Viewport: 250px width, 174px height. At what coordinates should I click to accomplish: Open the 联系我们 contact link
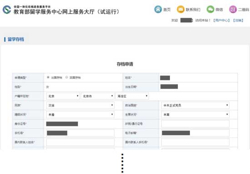click(x=193, y=10)
